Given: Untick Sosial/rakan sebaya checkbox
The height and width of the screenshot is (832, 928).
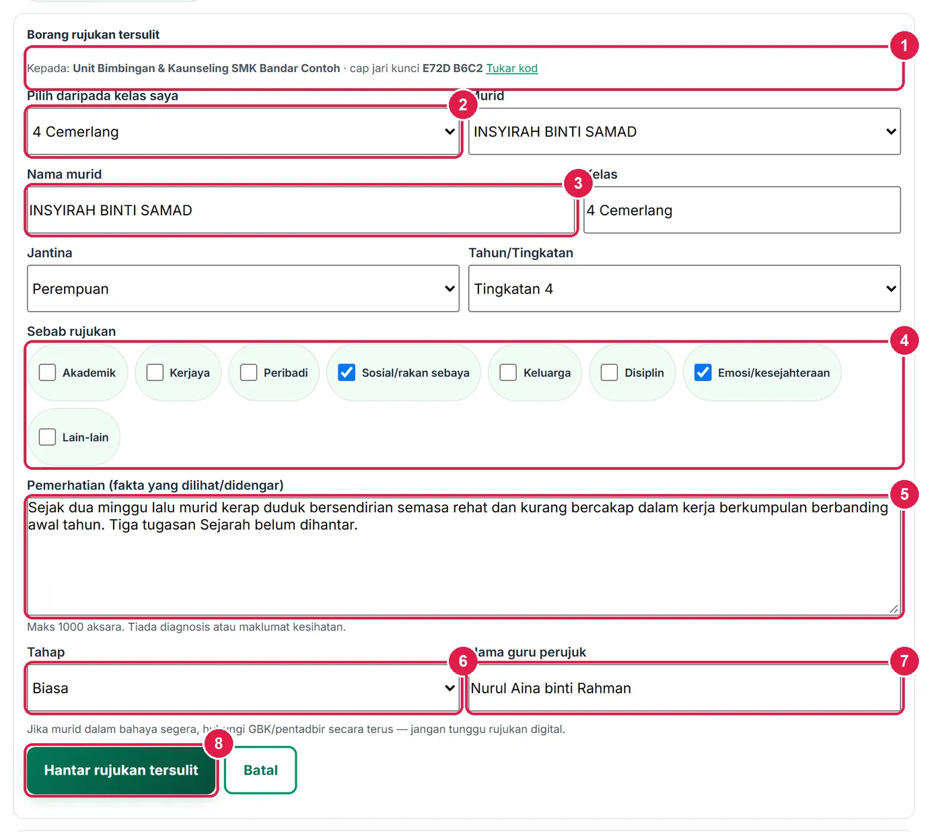Looking at the screenshot, I should [347, 372].
